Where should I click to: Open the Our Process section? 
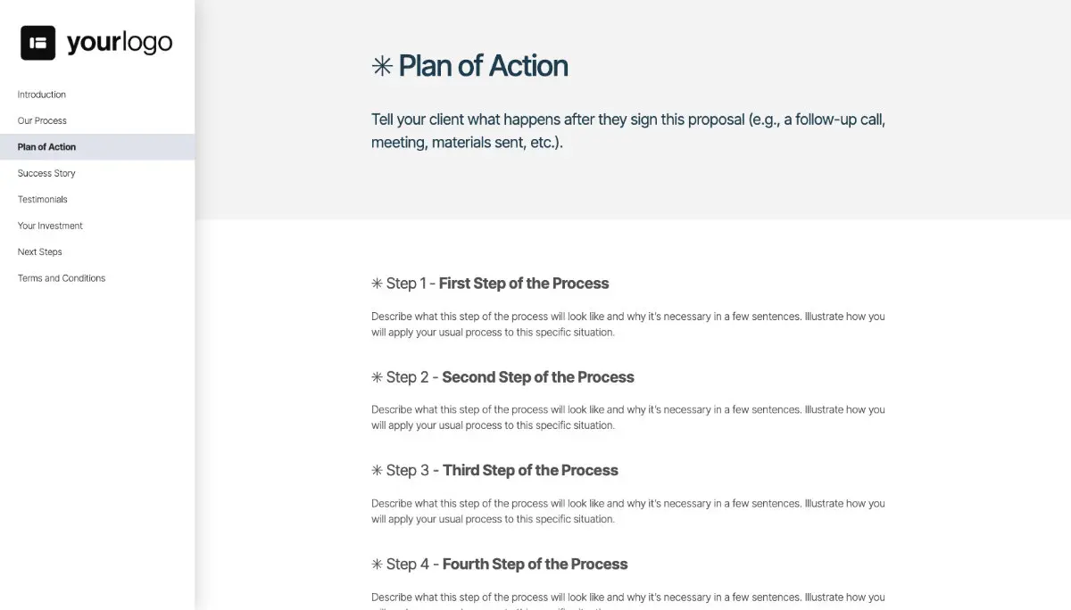tap(42, 120)
